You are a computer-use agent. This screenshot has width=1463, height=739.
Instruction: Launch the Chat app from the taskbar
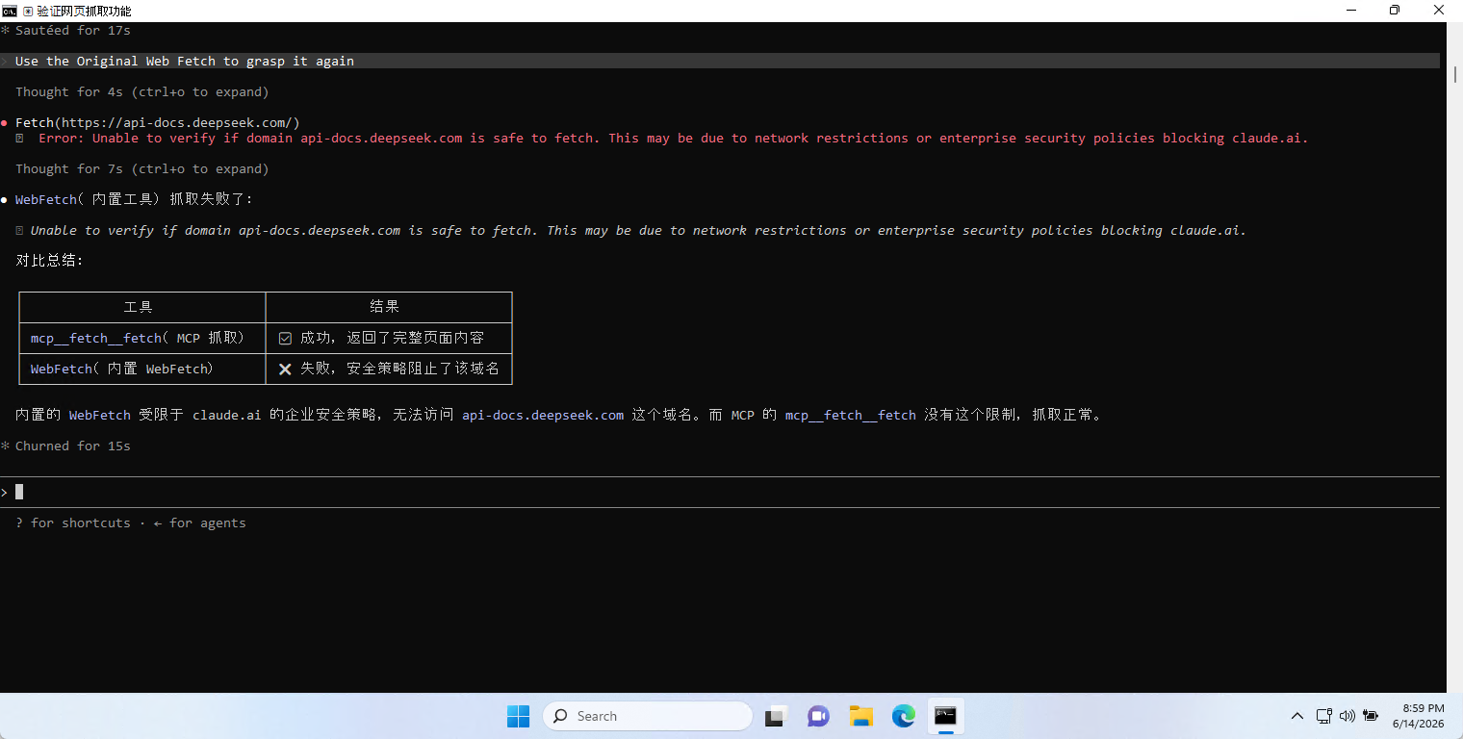point(818,716)
